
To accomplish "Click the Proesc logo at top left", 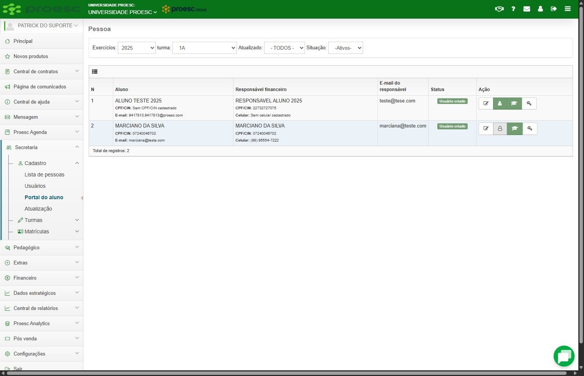I will click(42, 9).
